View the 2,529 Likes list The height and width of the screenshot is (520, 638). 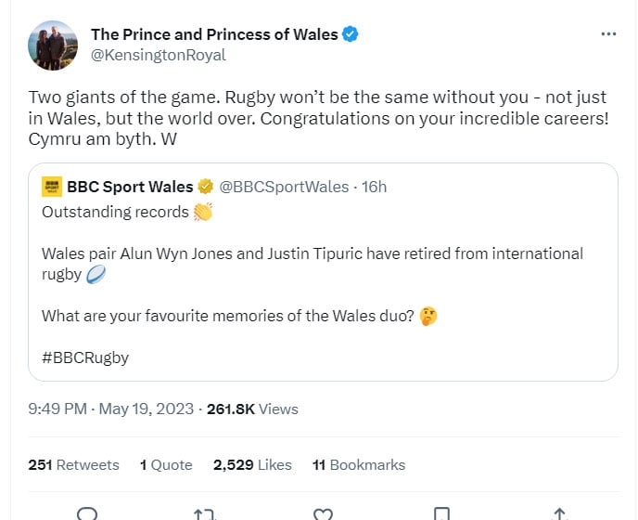pyautogui.click(x=252, y=464)
